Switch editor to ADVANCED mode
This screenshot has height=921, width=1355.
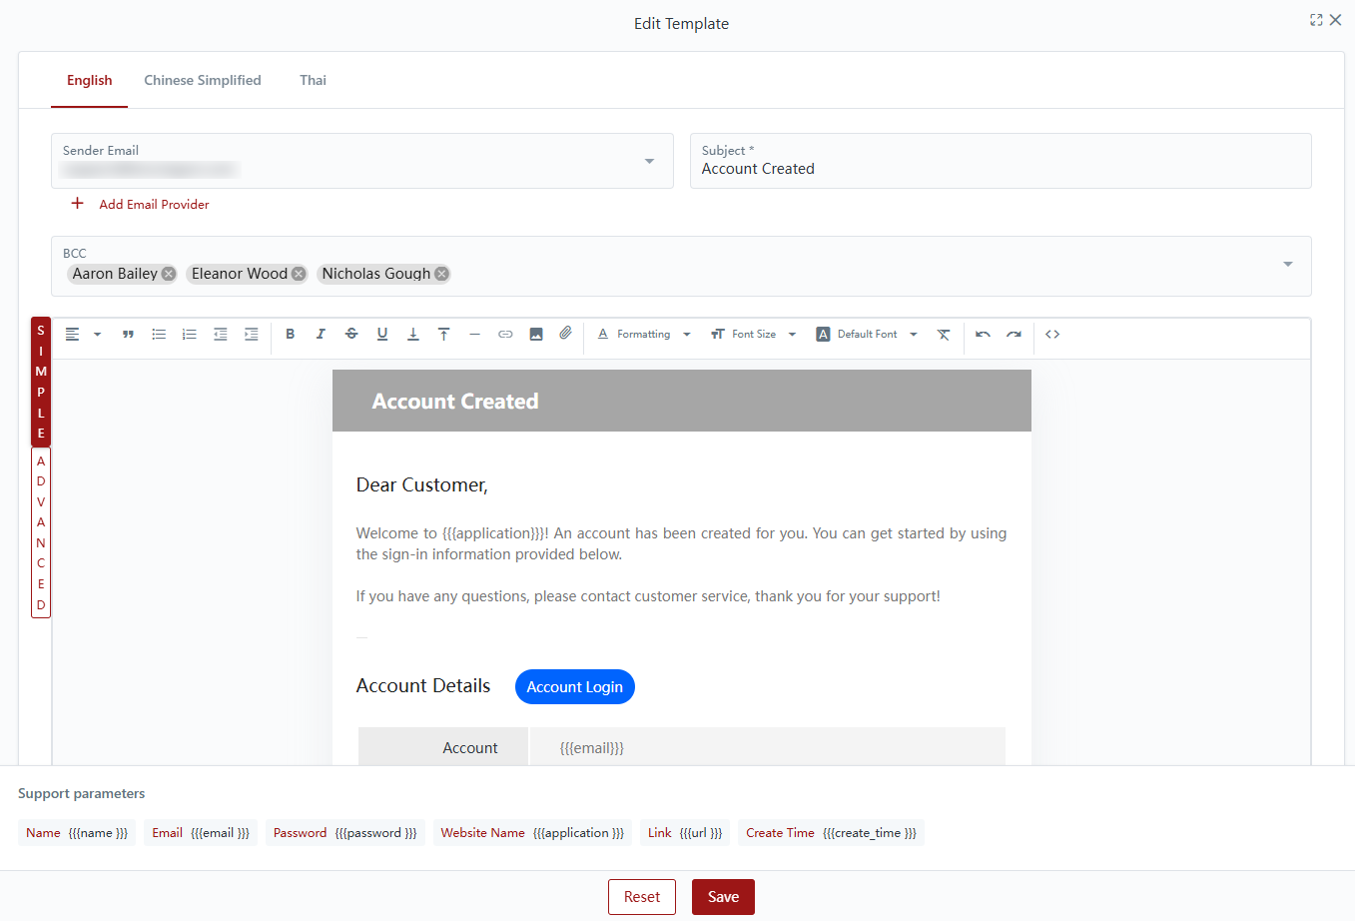coord(41,532)
